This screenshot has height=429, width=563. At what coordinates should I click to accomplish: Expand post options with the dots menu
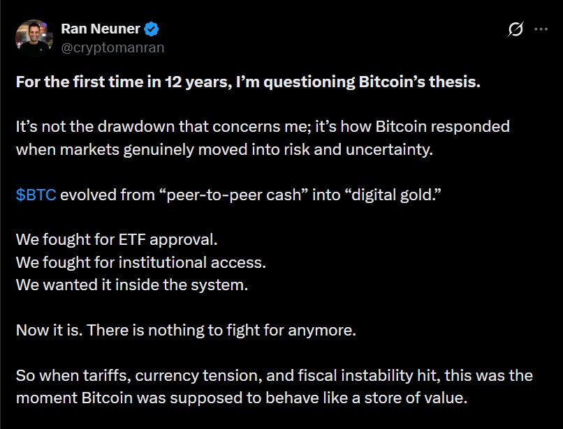541,29
